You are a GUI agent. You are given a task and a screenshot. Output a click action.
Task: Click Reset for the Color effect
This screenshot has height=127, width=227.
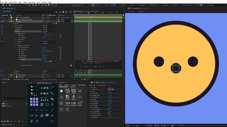[110, 87]
